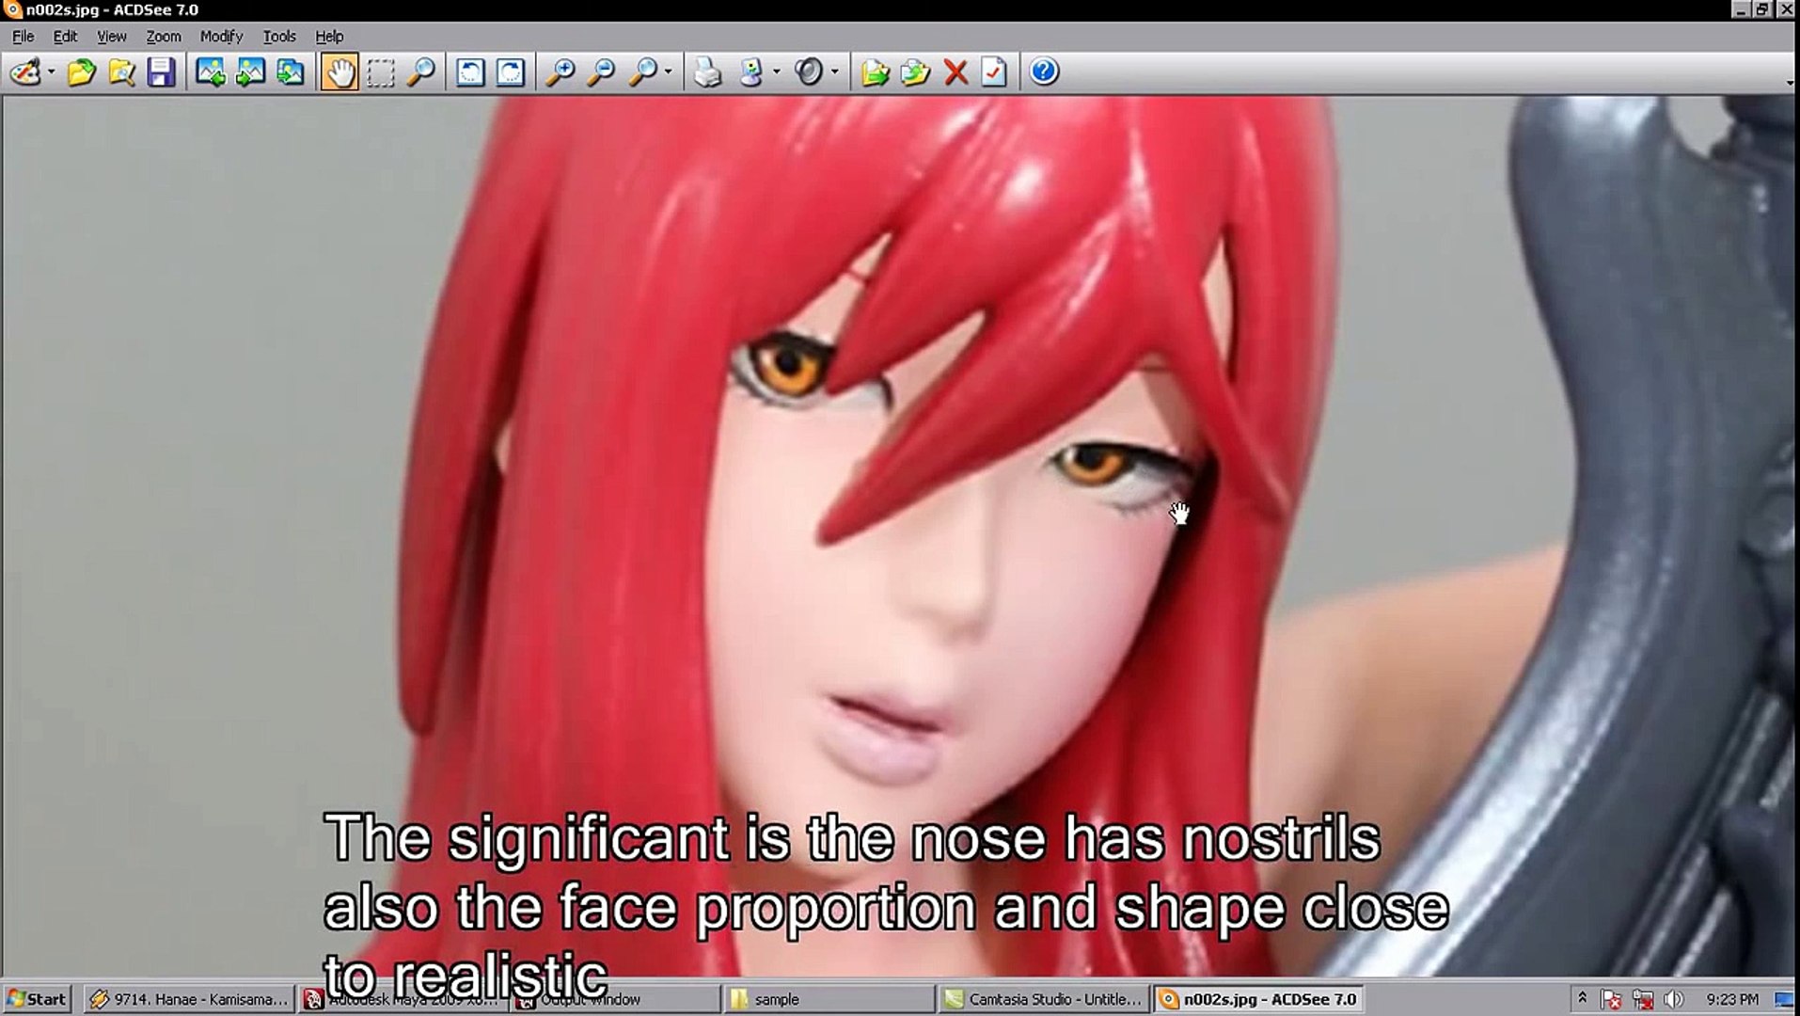This screenshot has height=1016, width=1800.
Task: Click the toolbar options arrow at right edge
Action: click(1789, 83)
